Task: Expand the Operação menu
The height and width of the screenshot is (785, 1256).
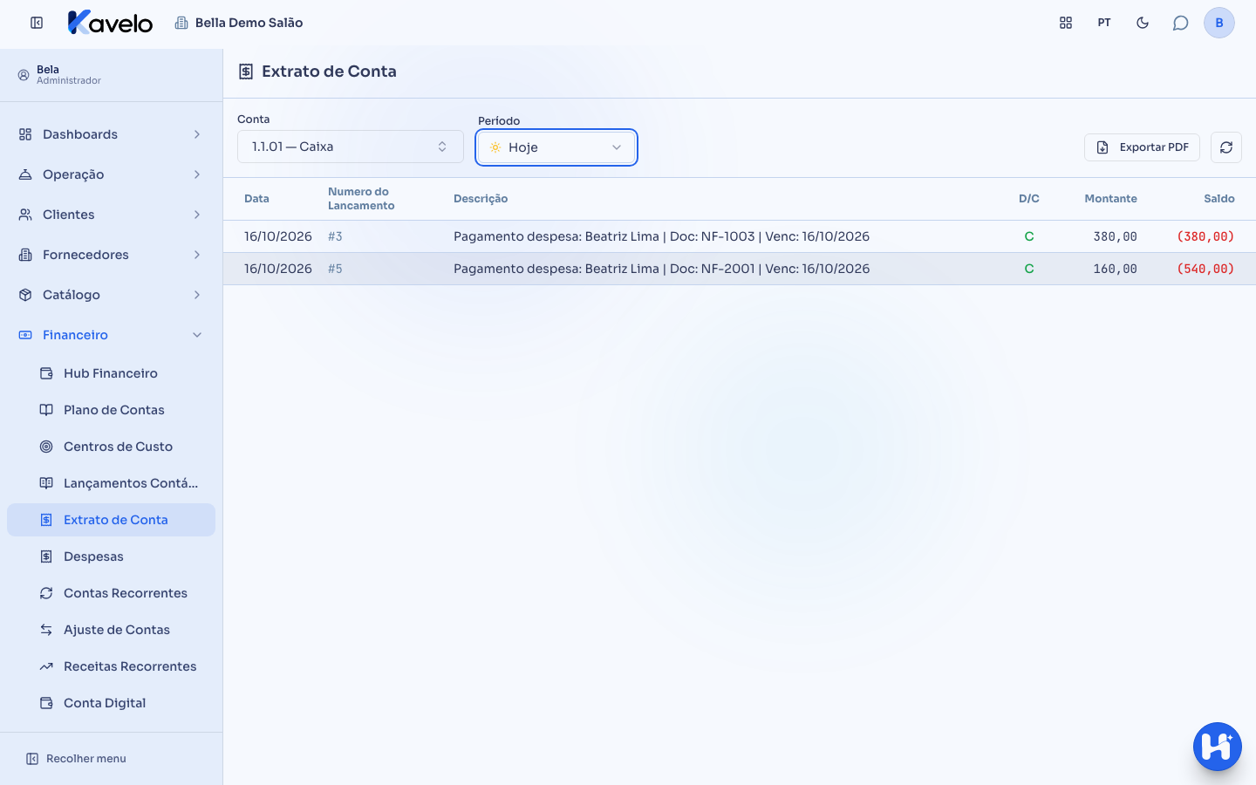Action: [x=111, y=174]
